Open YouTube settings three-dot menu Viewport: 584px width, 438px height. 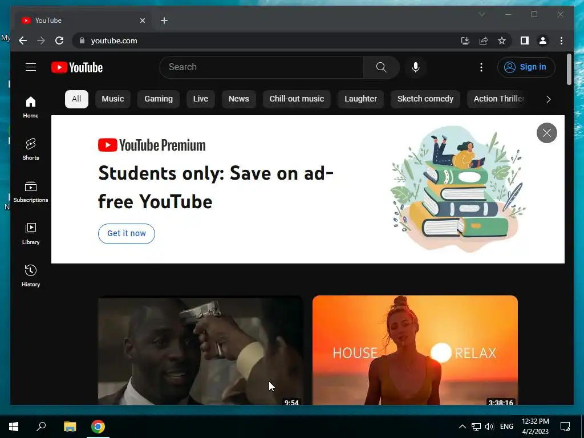(481, 67)
